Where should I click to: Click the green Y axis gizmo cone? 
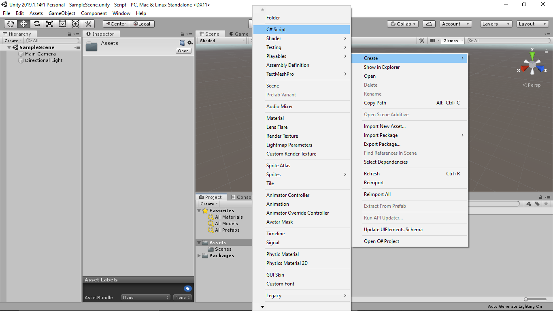[532, 55]
